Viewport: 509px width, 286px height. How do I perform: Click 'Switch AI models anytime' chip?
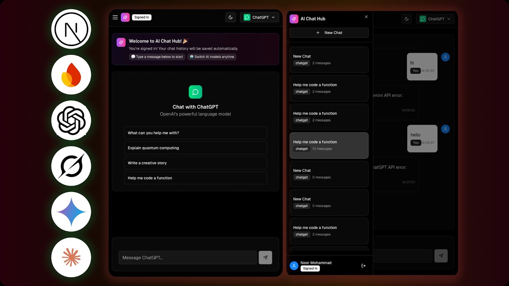212,57
